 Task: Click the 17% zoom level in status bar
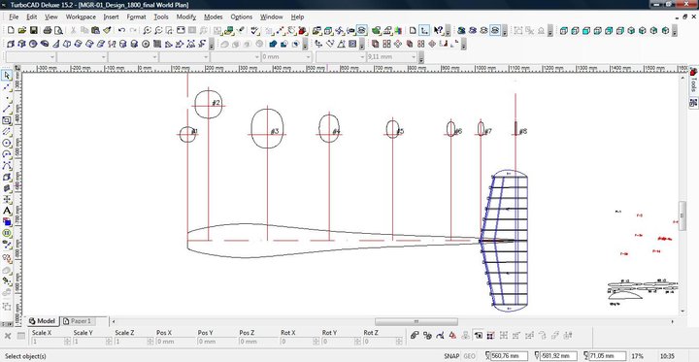click(638, 356)
